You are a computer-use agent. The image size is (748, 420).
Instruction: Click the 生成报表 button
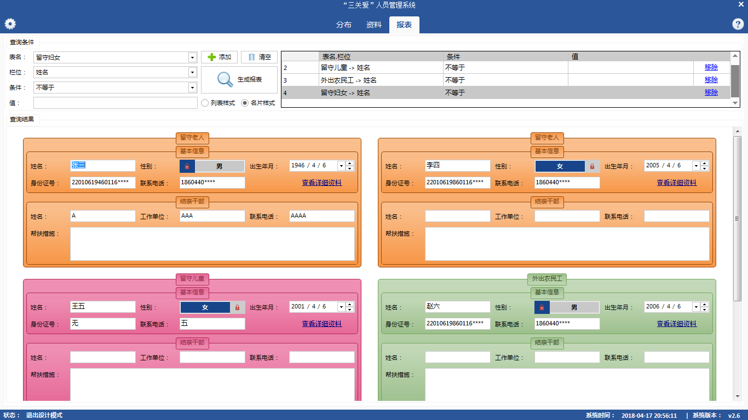239,80
